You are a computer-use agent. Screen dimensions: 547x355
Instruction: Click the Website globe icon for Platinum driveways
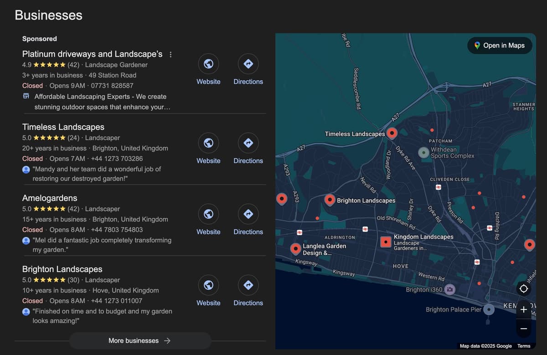208,63
